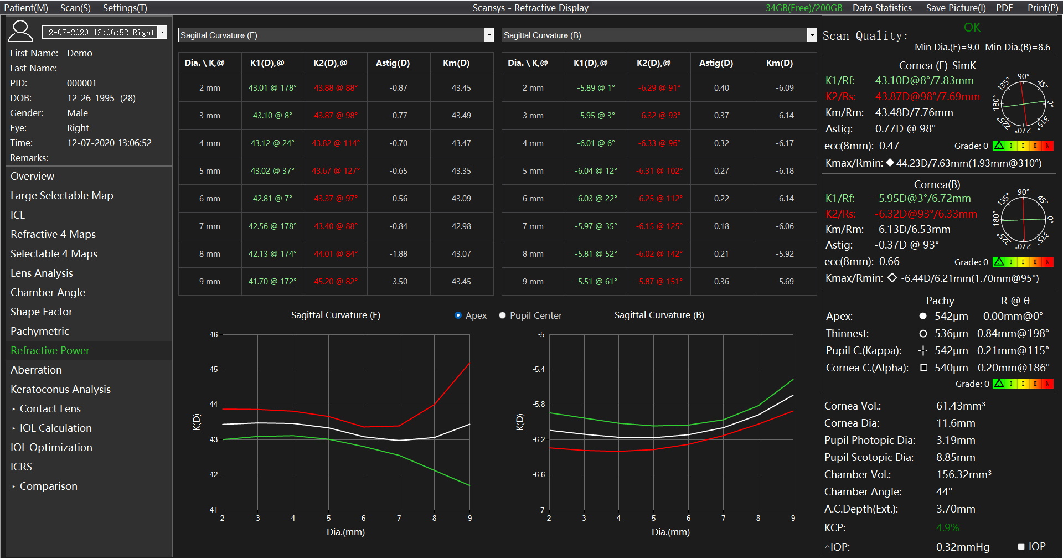Click the Cornea(B) axis compass dial
This screenshot has width=1063, height=559.
(1023, 219)
